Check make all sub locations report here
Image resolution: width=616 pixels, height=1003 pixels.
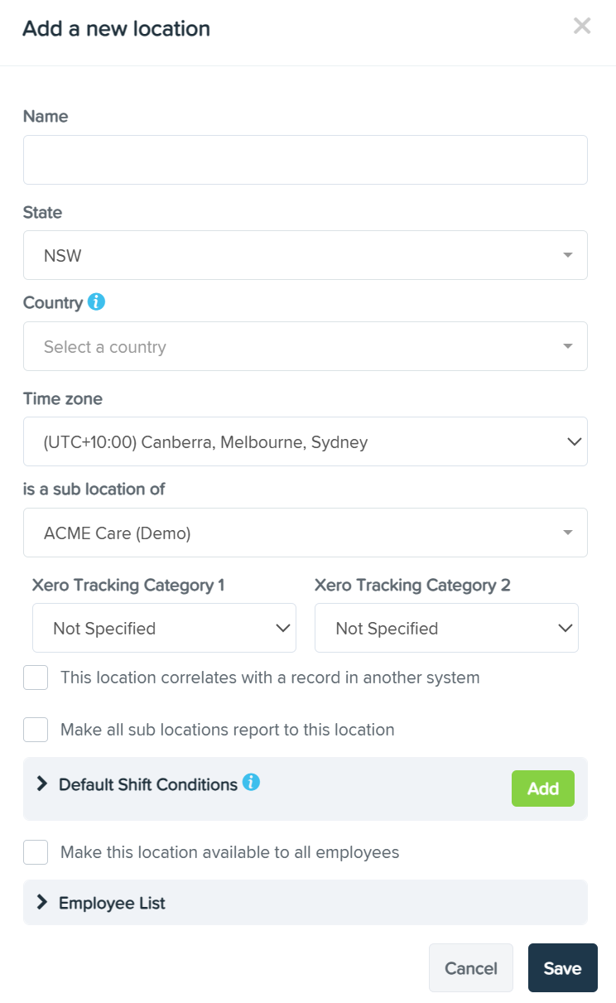(x=36, y=730)
